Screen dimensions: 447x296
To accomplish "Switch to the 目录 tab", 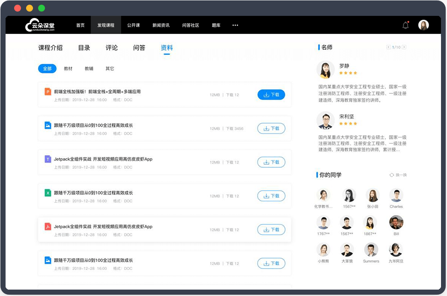I will tap(84, 47).
